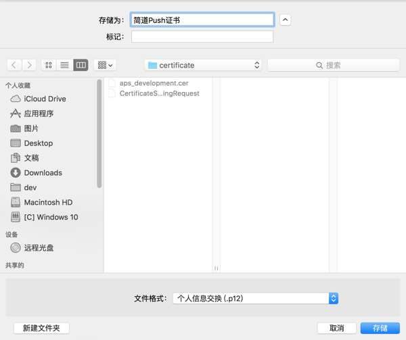Select Downloads in the sidebar
Viewport: 406px width, 340px height.
(36, 172)
